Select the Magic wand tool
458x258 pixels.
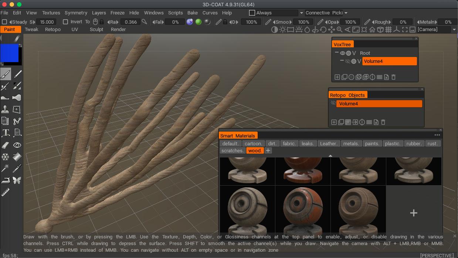coord(6,168)
